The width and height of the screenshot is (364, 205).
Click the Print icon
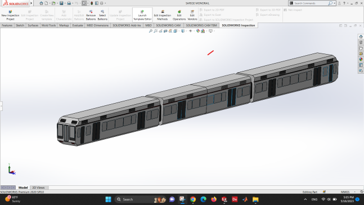69,3
